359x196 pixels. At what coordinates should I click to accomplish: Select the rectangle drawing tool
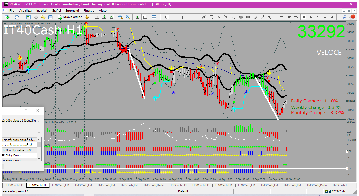click(x=248, y=17)
